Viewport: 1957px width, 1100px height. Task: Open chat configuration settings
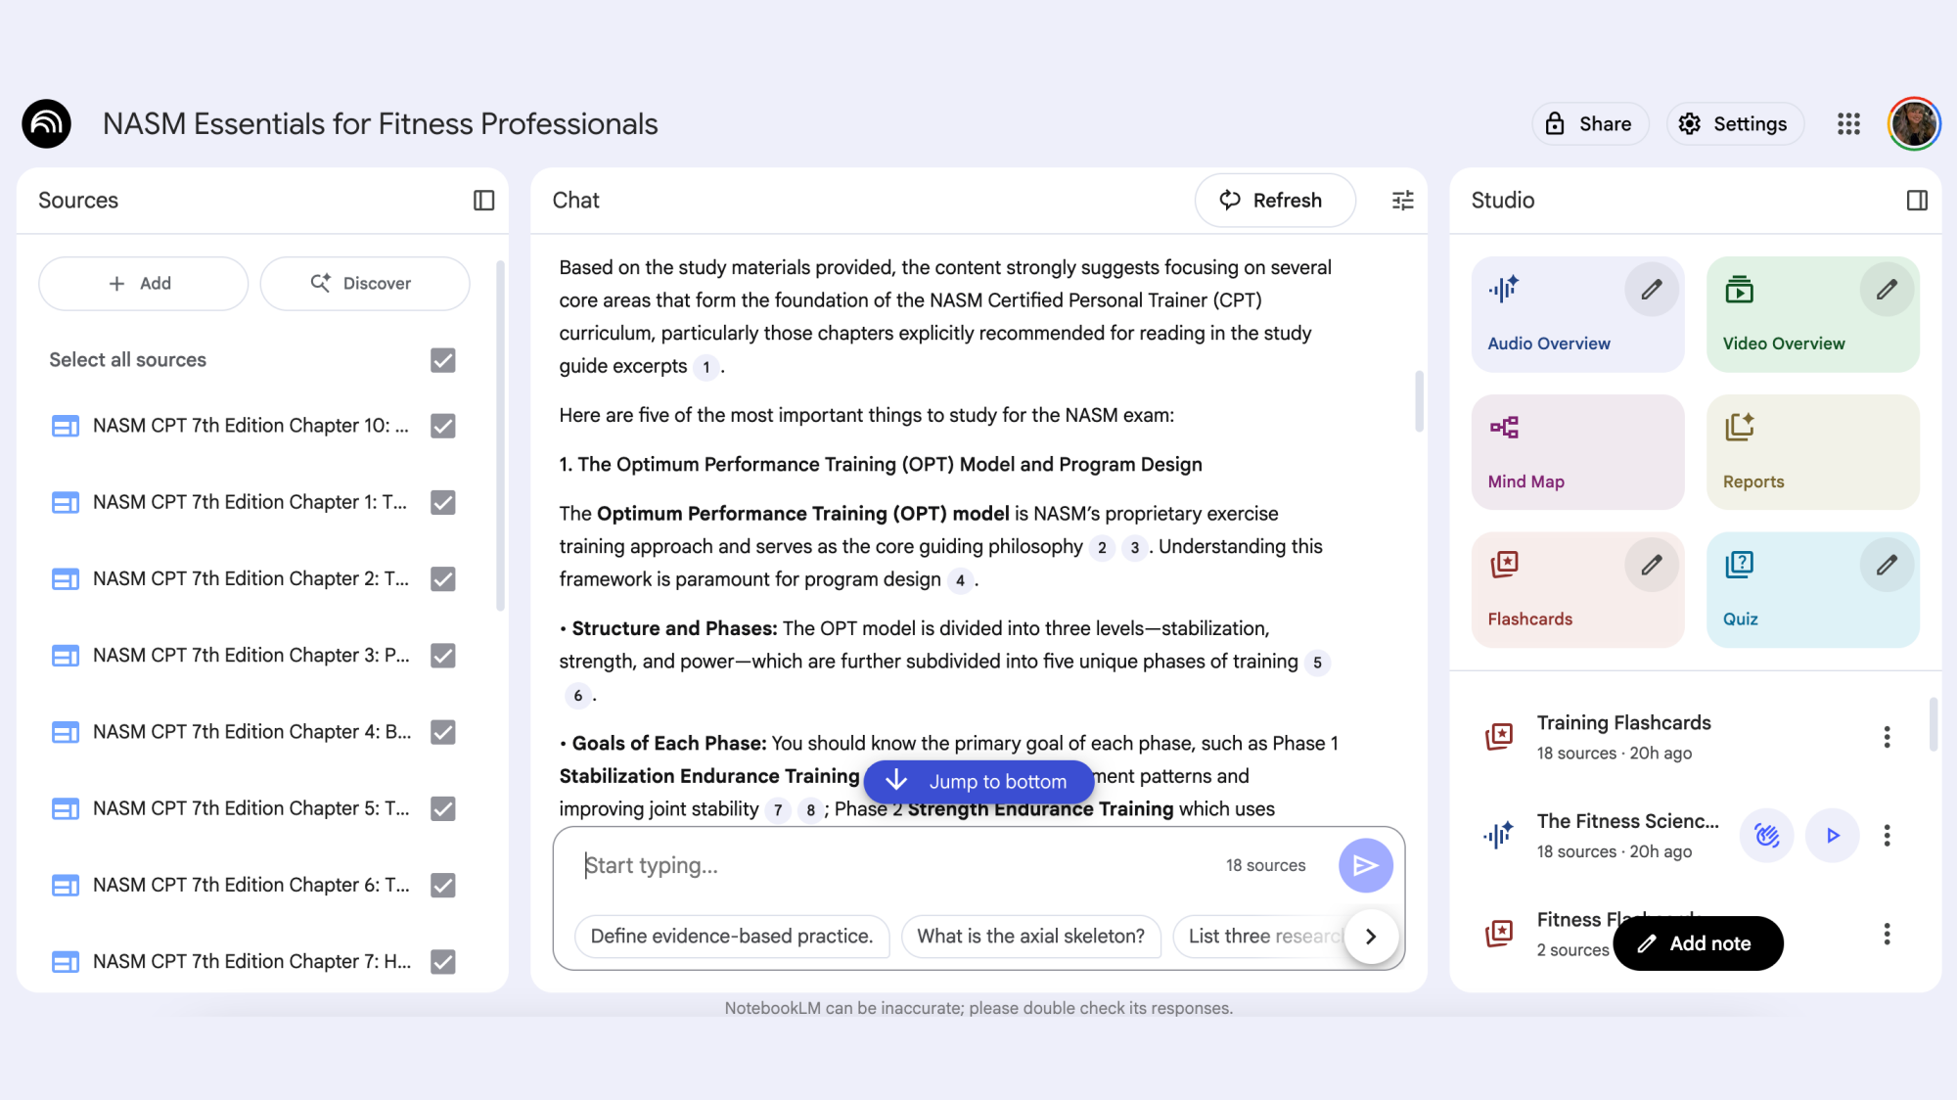[1402, 200]
